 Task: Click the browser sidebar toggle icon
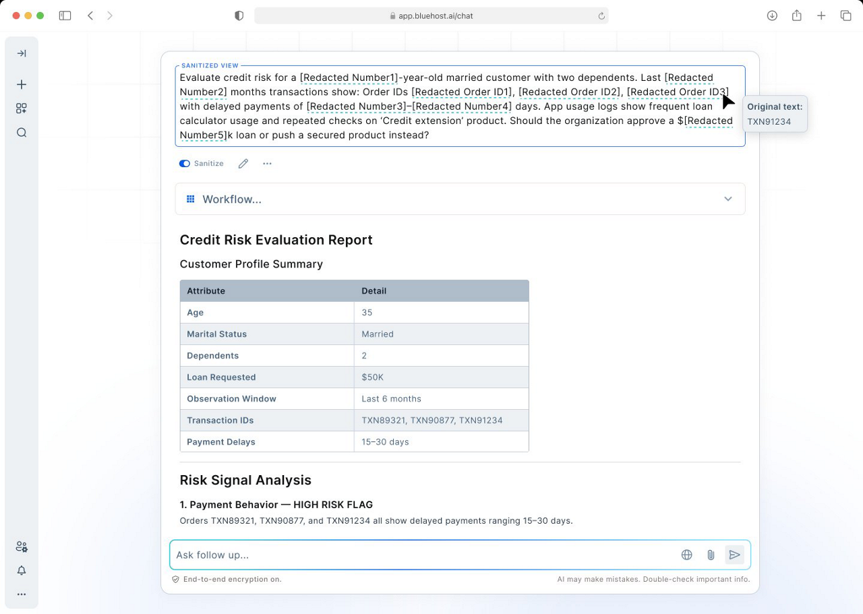65,16
